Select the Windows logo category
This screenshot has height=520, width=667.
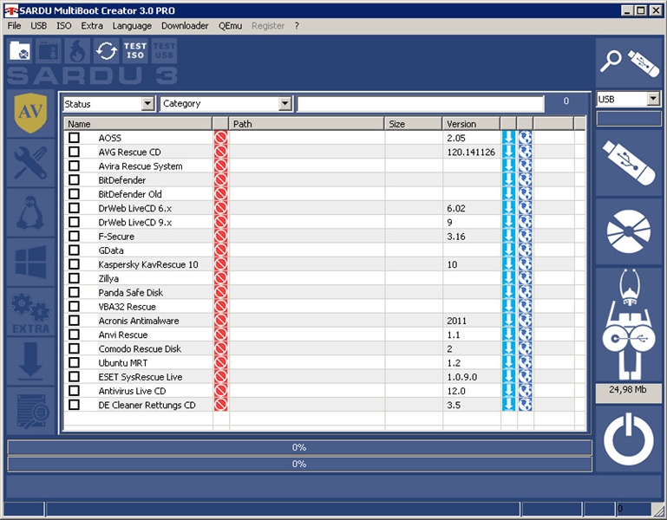click(30, 262)
